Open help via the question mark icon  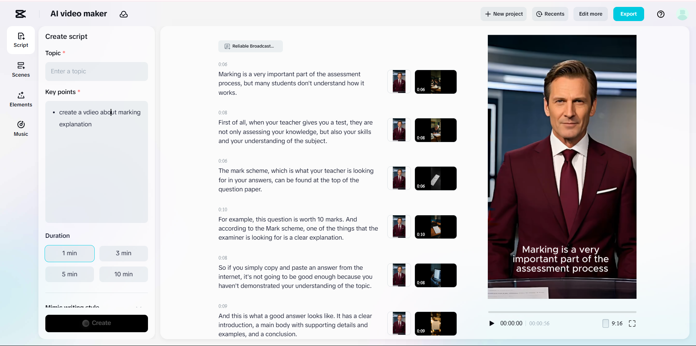(x=660, y=14)
